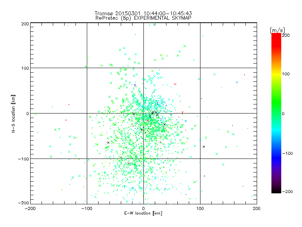Click the '[m/s]' colorbar unit label
The height and width of the screenshot is (227, 302).
277,30
